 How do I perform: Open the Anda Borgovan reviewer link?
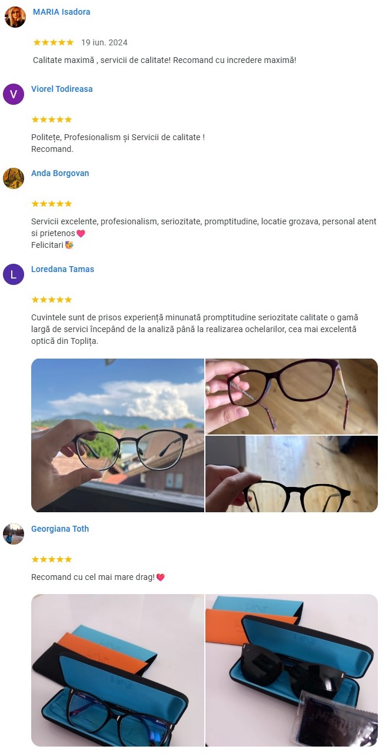click(60, 173)
